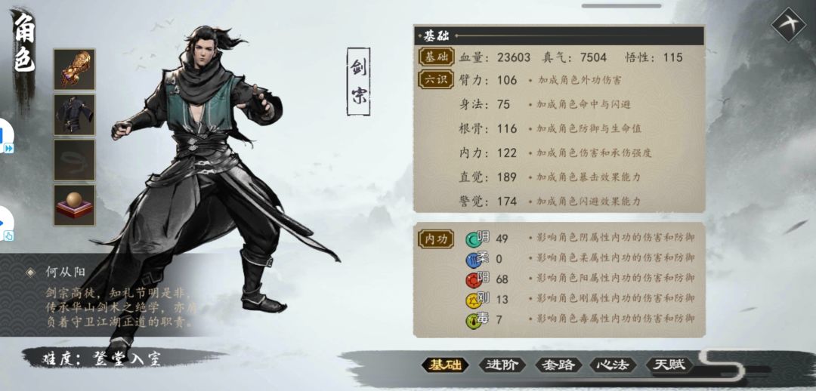This screenshot has width=816, height=391.
Task: Switch to the 套路 tab
Action: (x=558, y=365)
